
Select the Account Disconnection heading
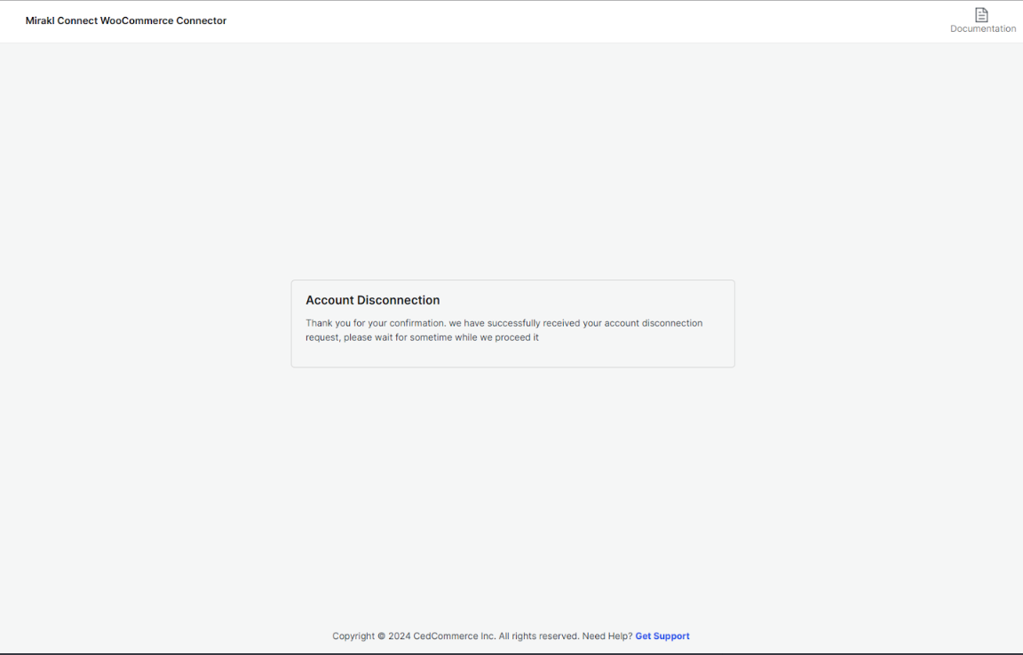(373, 300)
